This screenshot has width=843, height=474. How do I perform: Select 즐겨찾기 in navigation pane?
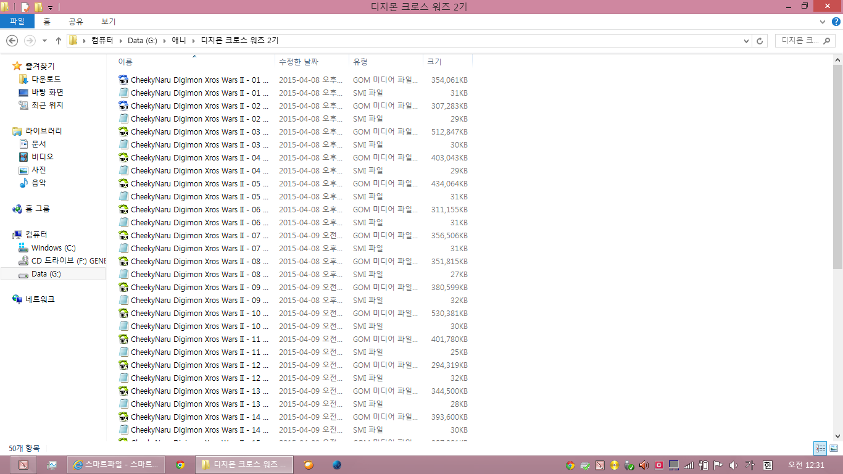[39, 66]
